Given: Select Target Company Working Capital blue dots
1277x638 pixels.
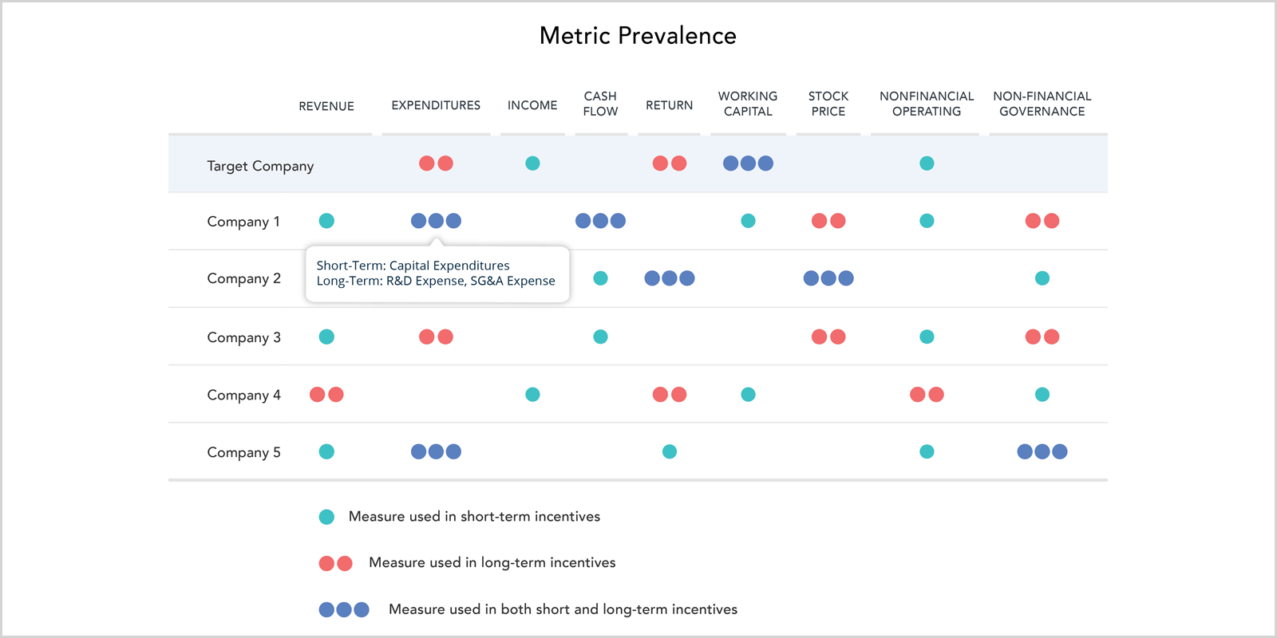Looking at the screenshot, I should point(748,163).
